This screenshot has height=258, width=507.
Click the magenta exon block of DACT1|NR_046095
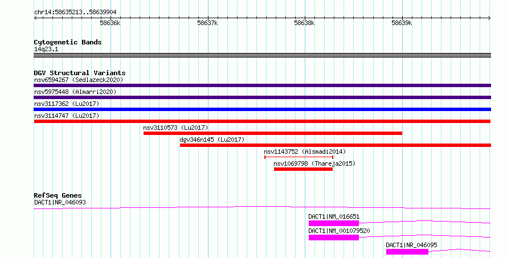407,252
